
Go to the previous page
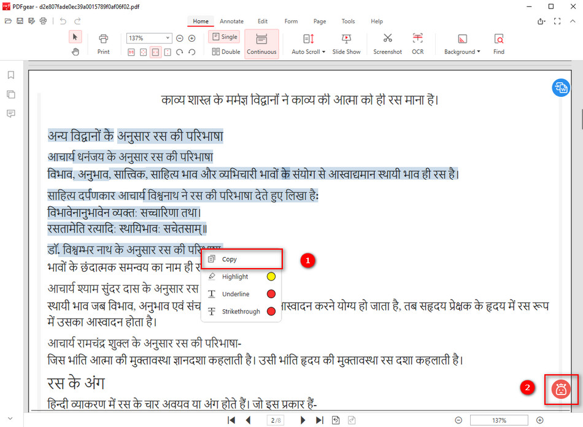click(x=249, y=420)
